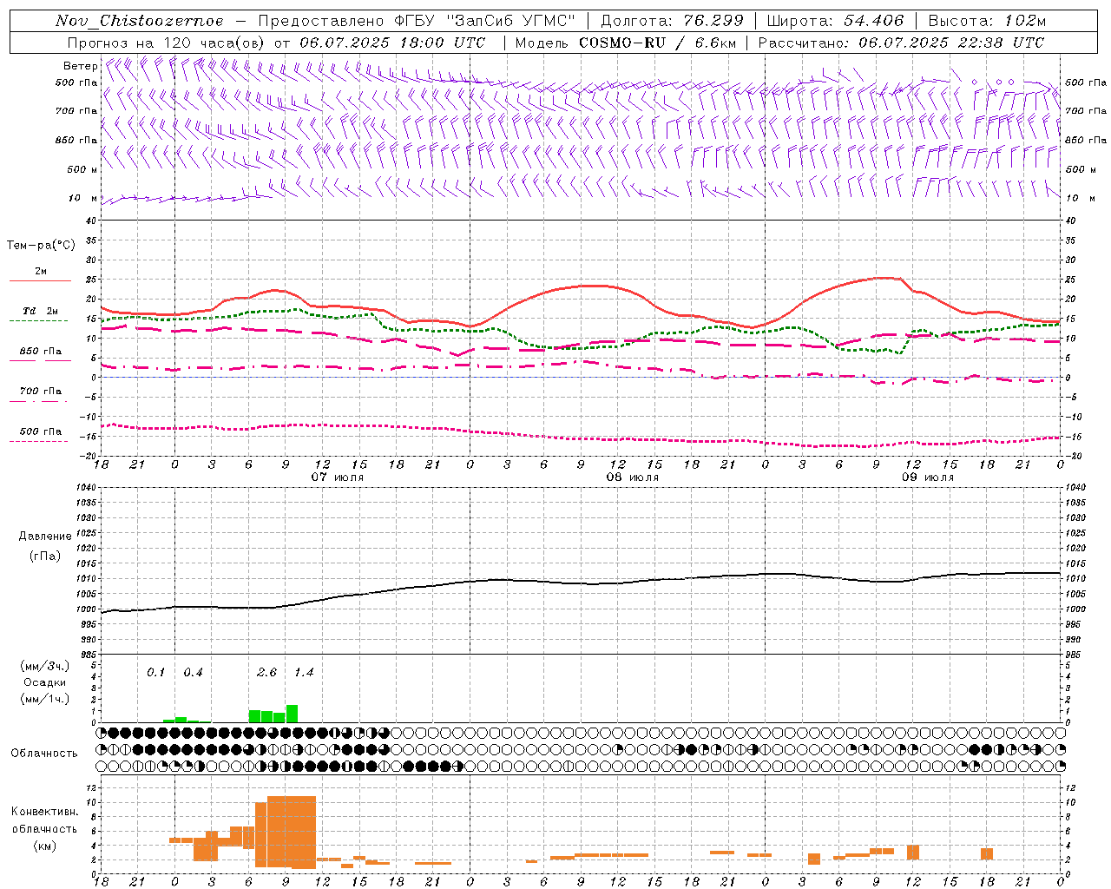
Task: Click the Td 2м dew point legend label
Action: tap(40, 311)
